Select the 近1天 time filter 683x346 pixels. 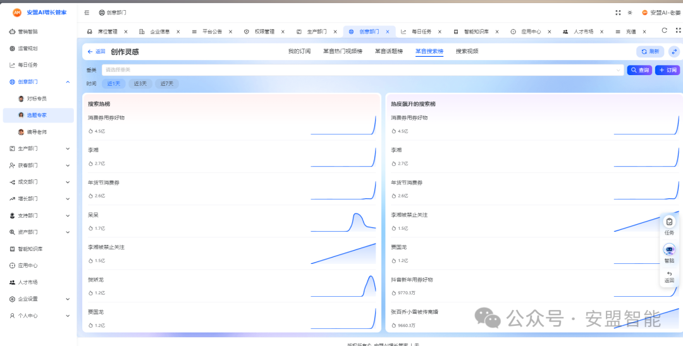pyautogui.click(x=114, y=83)
